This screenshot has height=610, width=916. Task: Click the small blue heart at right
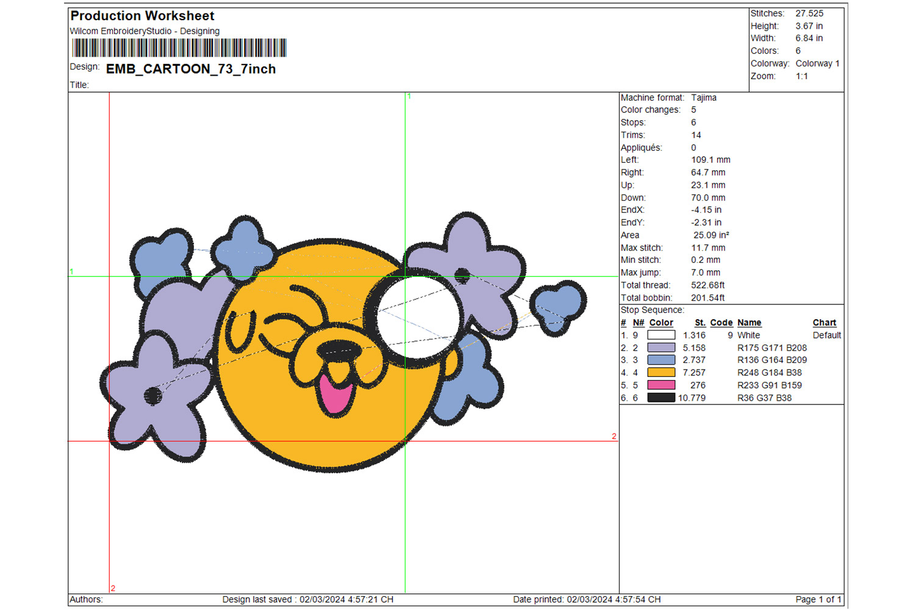point(557,306)
